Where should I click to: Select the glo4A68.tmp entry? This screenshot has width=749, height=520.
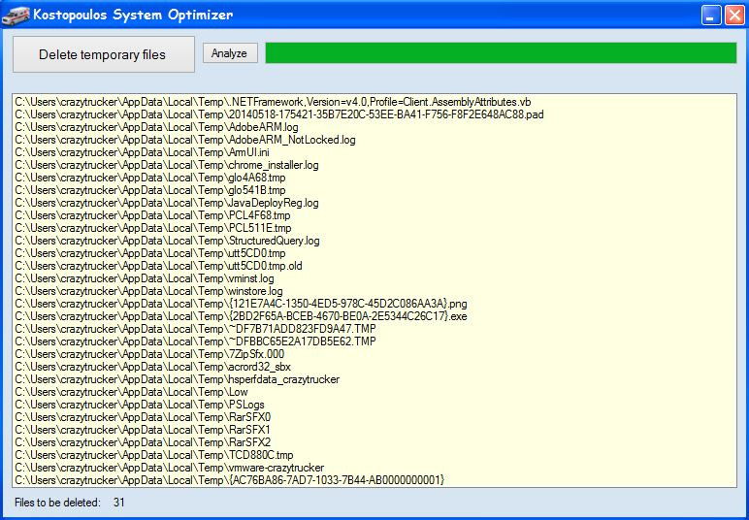(150, 178)
